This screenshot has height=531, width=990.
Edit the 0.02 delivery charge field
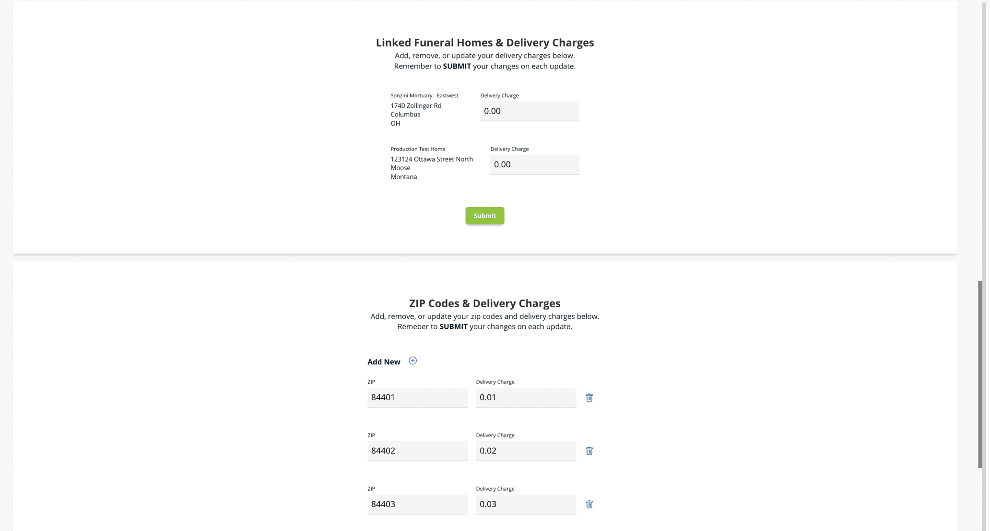(526, 450)
